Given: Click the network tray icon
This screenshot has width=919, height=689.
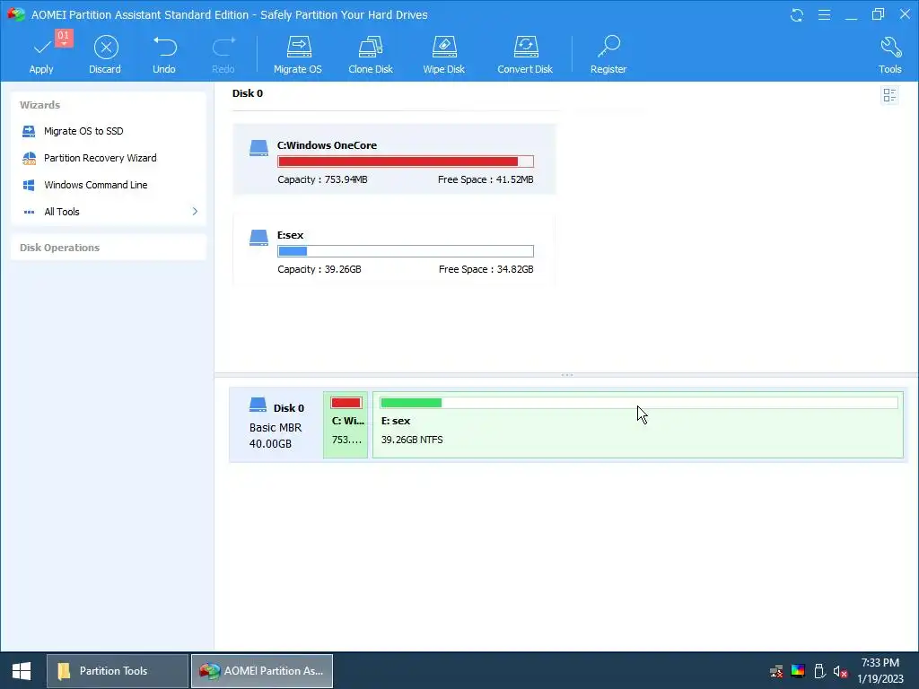Looking at the screenshot, I should tap(776, 671).
